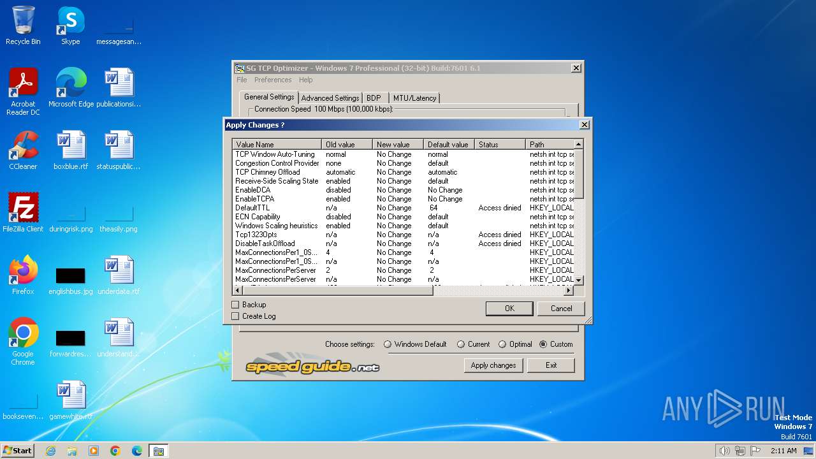Screen dimensions: 816x459
Task: Click list vertical scrollbar up arrow
Action: [x=579, y=144]
